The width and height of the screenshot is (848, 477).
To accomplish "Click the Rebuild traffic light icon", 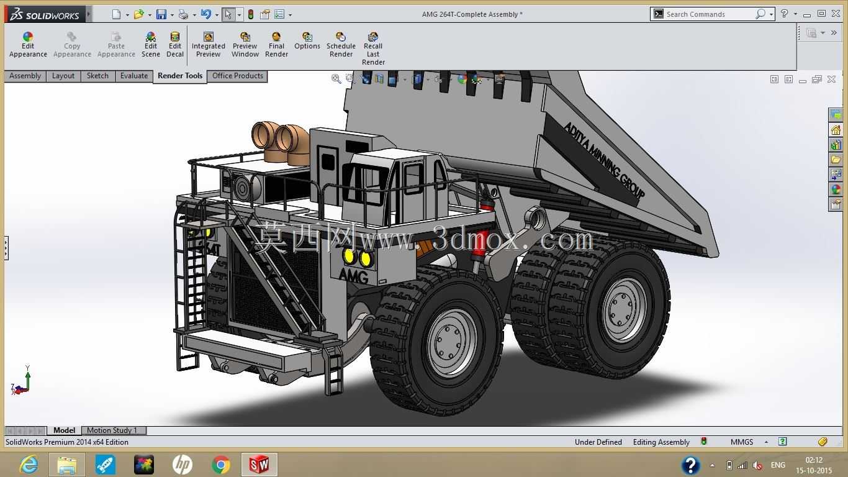I will coord(251,14).
